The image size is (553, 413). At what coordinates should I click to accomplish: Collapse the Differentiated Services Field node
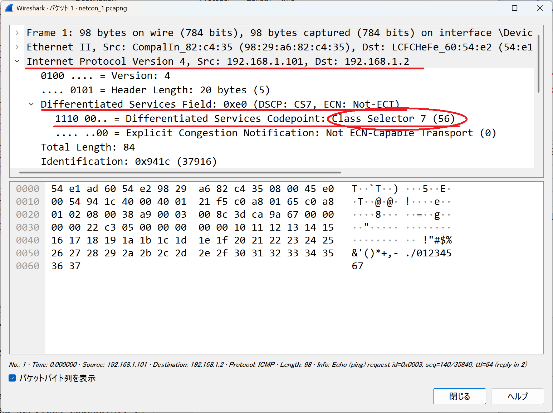point(31,104)
